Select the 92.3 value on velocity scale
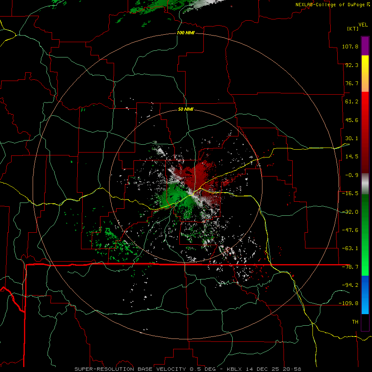372x372 pixels. (x=352, y=65)
